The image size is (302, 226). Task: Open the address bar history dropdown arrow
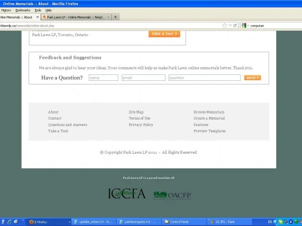230,25
